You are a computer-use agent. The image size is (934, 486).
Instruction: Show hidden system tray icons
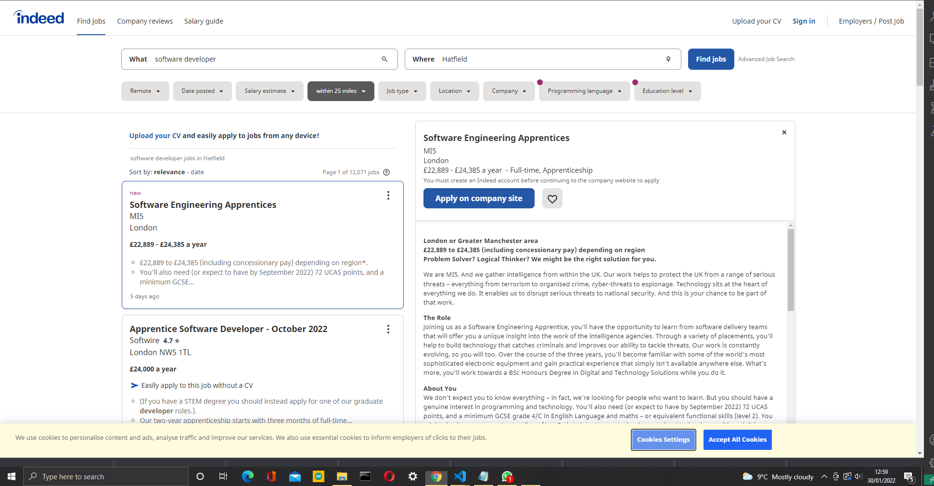coord(824,476)
